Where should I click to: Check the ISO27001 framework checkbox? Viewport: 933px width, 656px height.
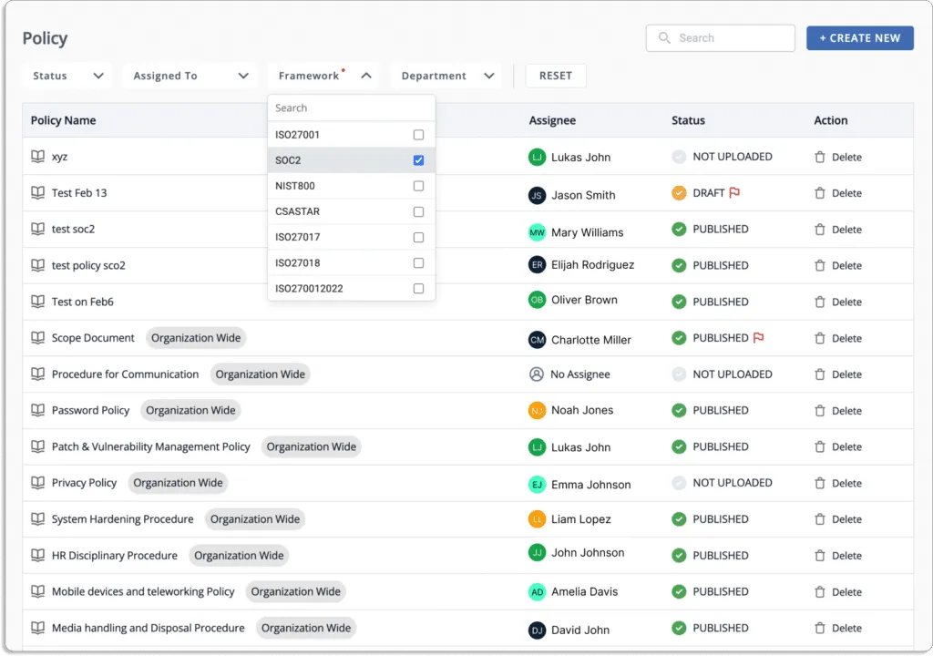coord(418,135)
